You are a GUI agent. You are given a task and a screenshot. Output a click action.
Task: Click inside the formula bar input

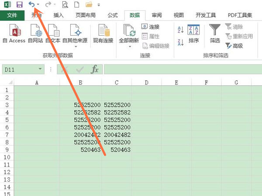(183, 69)
